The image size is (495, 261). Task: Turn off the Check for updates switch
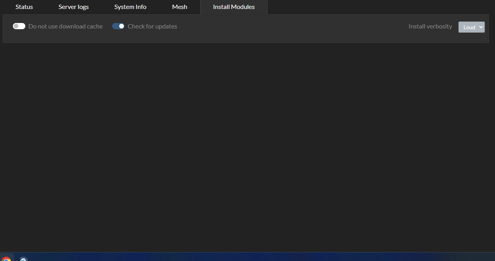click(x=118, y=26)
